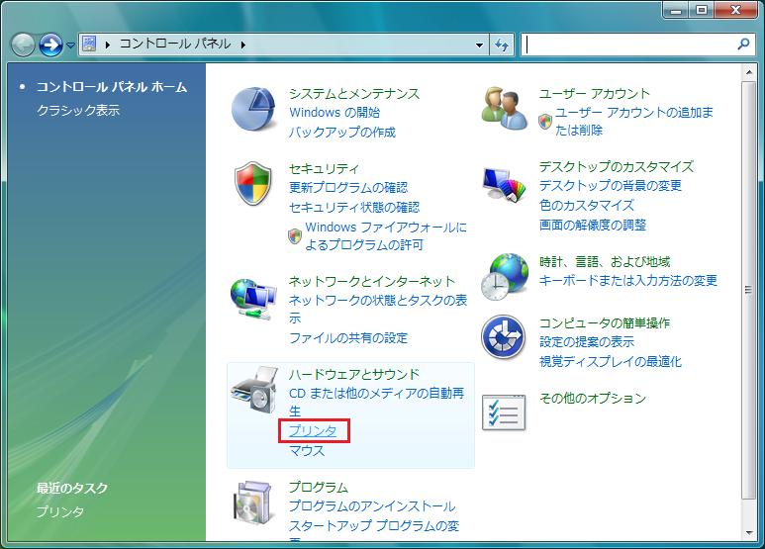This screenshot has height=549, width=765.
Task: Click ネットワークの状態とタスクの表示
Action: 378,309
